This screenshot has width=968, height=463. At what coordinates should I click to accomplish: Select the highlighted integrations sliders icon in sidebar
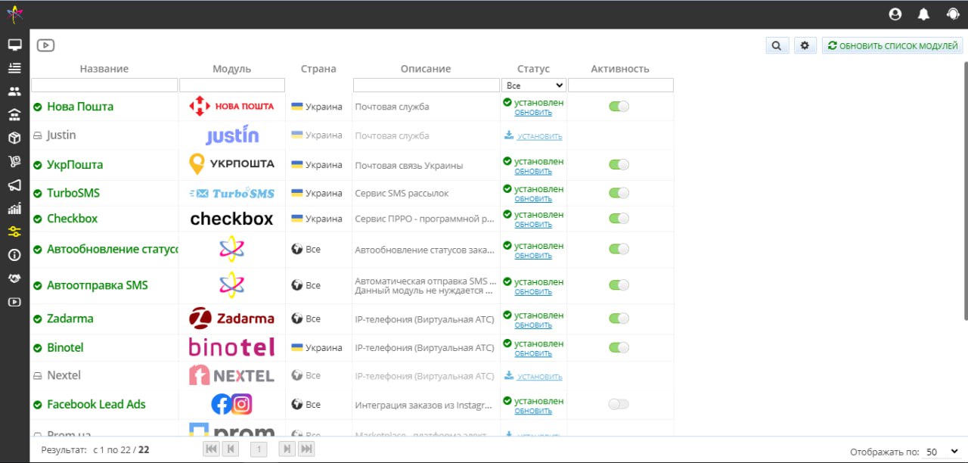coord(14,231)
